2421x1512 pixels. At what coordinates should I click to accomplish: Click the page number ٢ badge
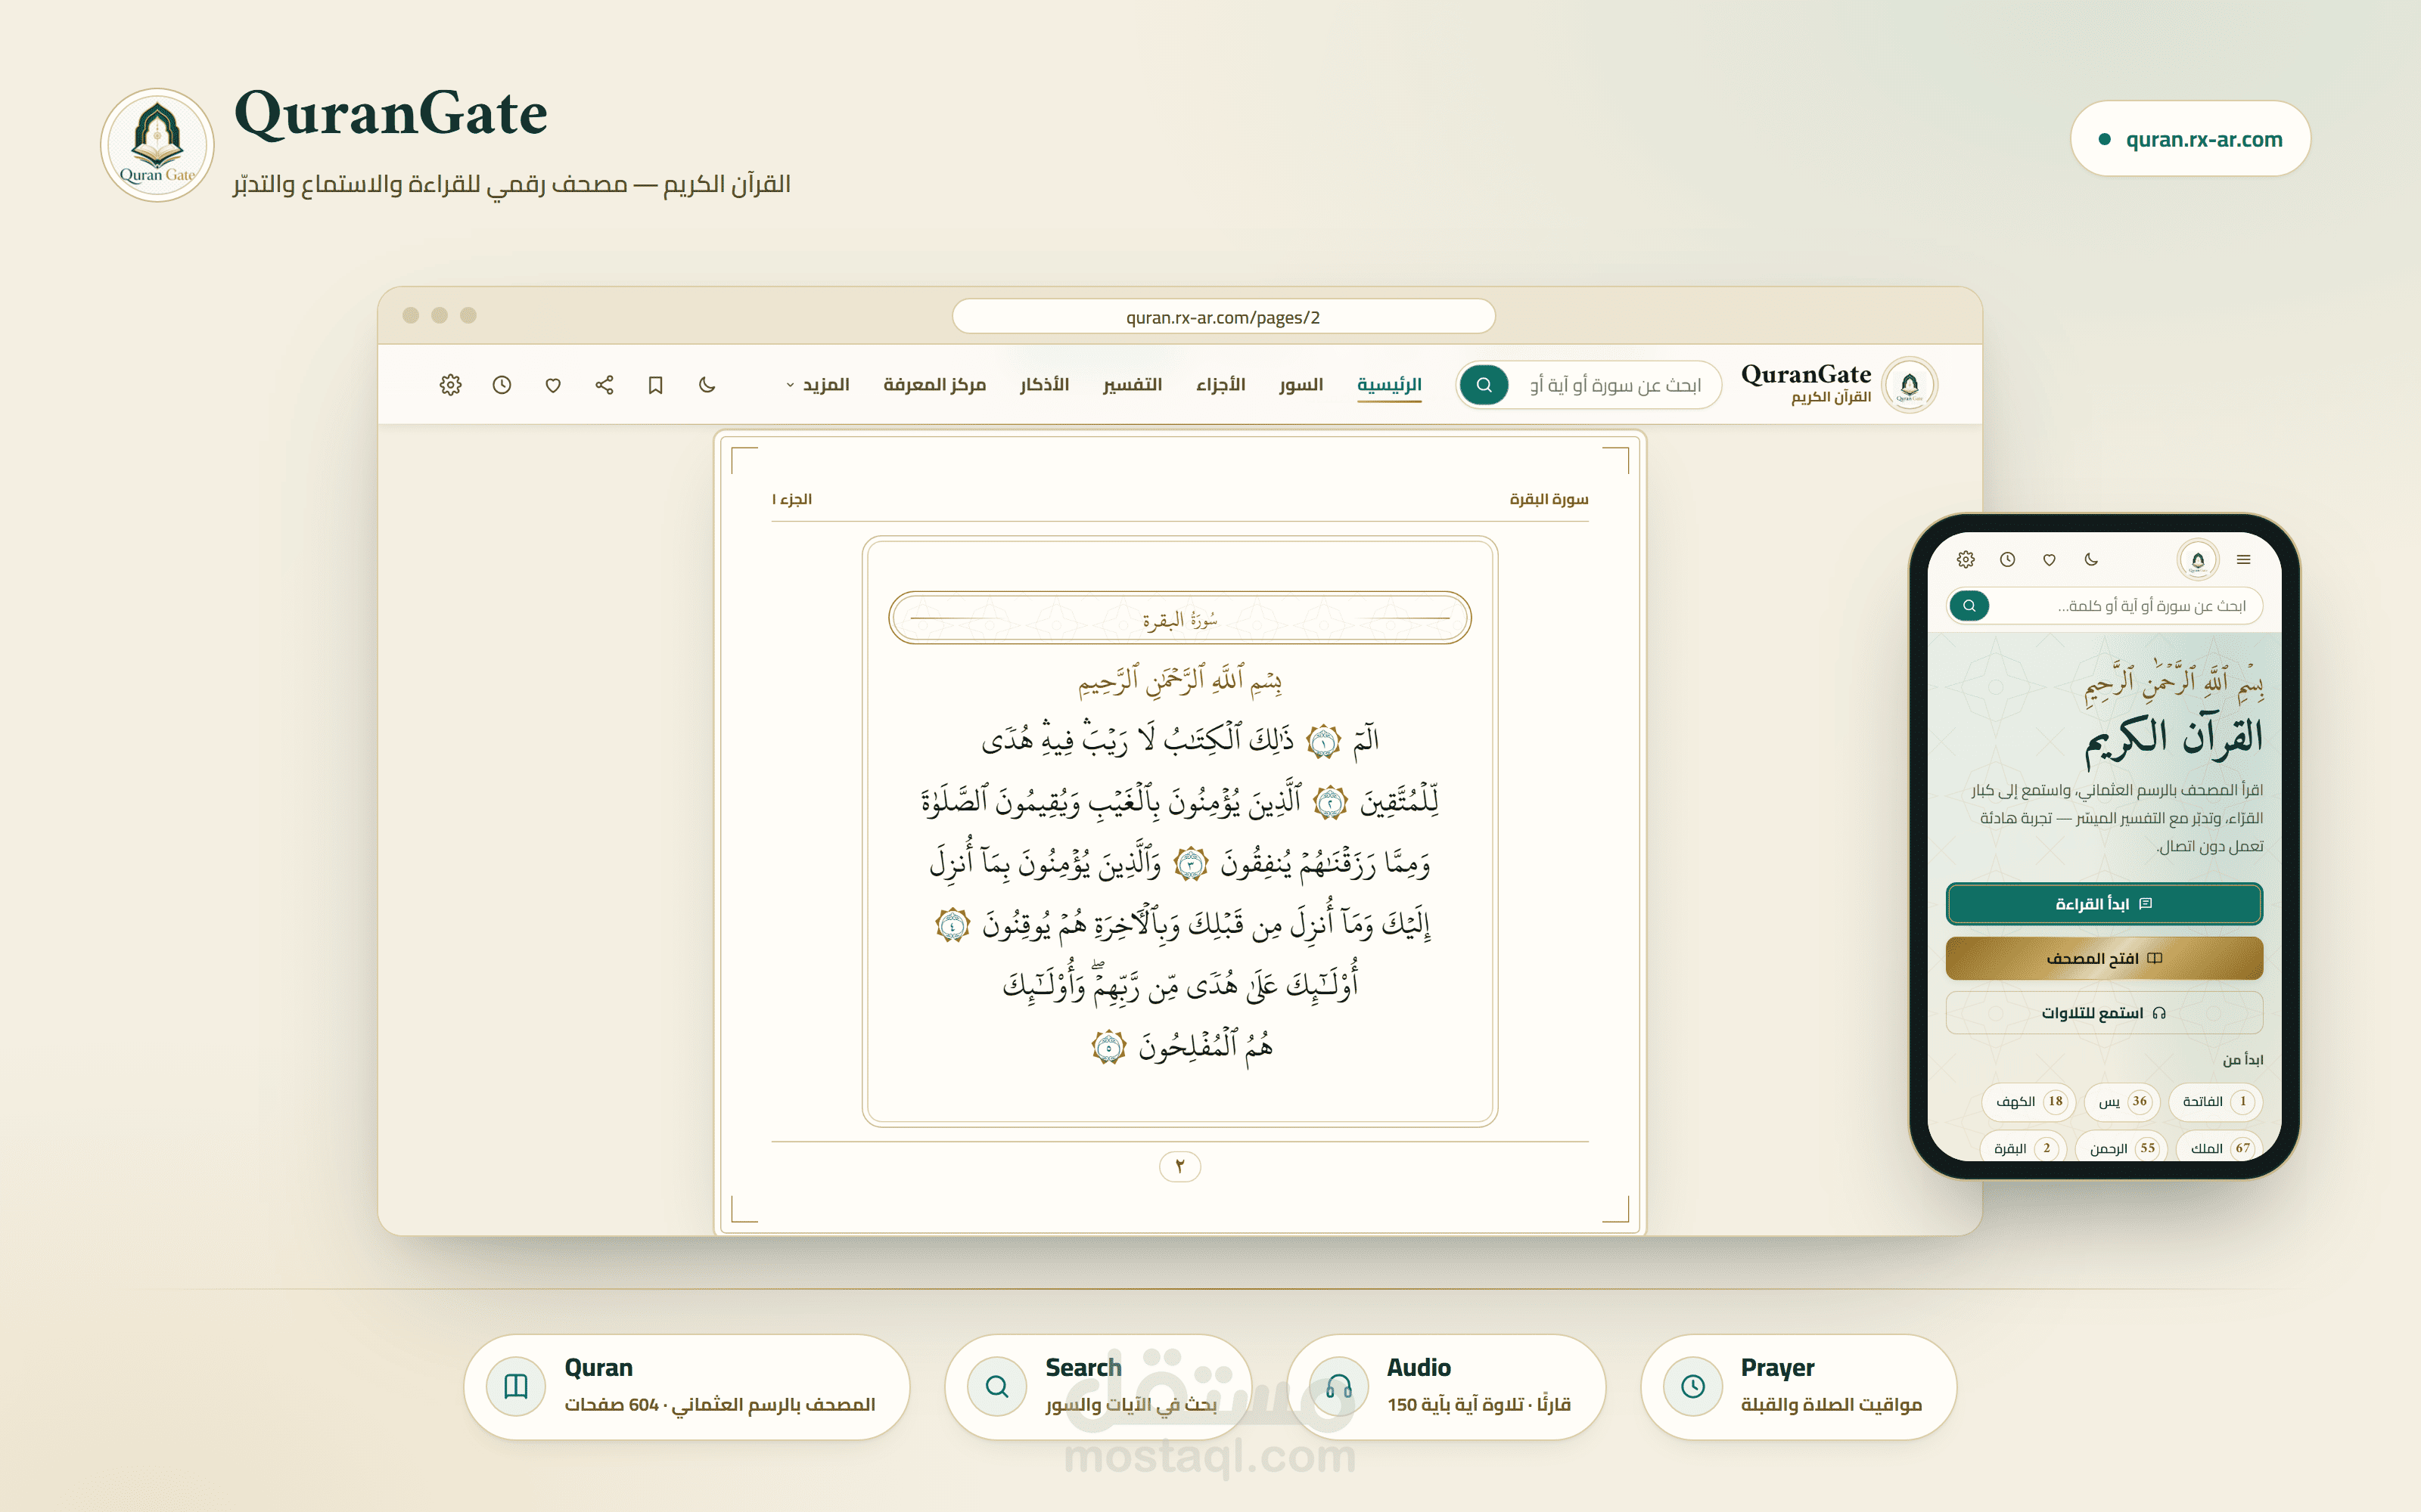pyautogui.click(x=1179, y=1166)
